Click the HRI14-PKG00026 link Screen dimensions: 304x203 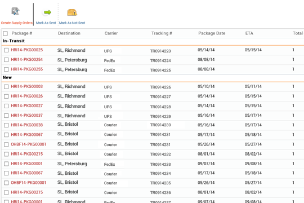point(27,96)
